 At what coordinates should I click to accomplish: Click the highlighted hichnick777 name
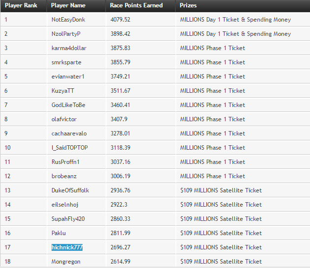(67, 247)
